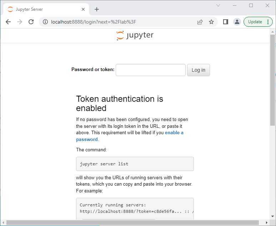
Task: View site information icon in address bar
Action: click(45, 22)
